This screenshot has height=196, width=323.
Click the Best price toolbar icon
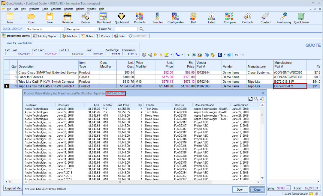193,18
